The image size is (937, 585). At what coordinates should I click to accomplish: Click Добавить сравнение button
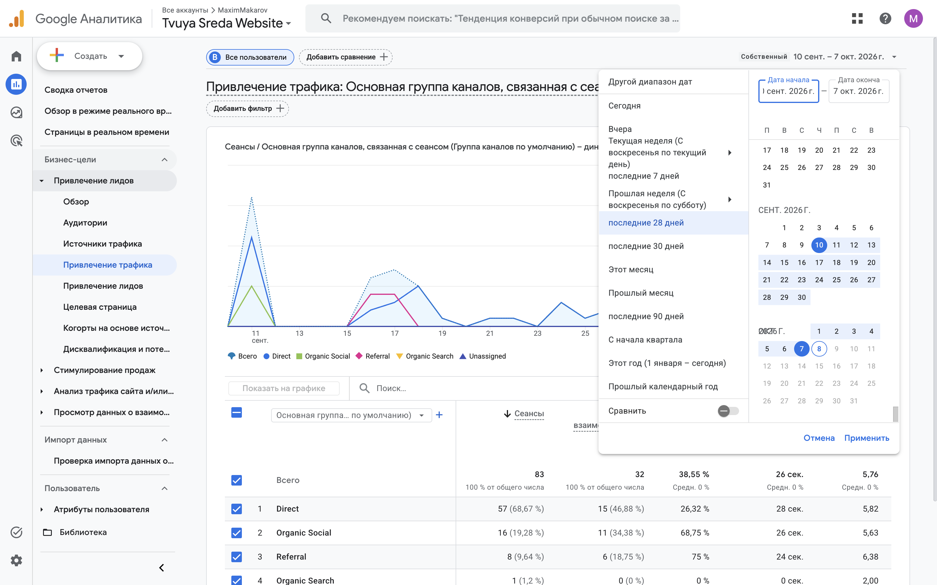(x=346, y=57)
